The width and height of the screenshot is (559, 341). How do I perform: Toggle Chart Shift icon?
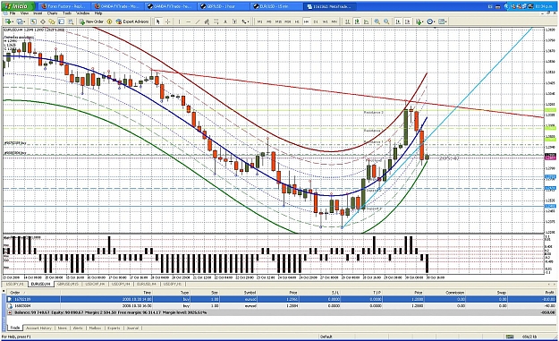tap(408, 21)
